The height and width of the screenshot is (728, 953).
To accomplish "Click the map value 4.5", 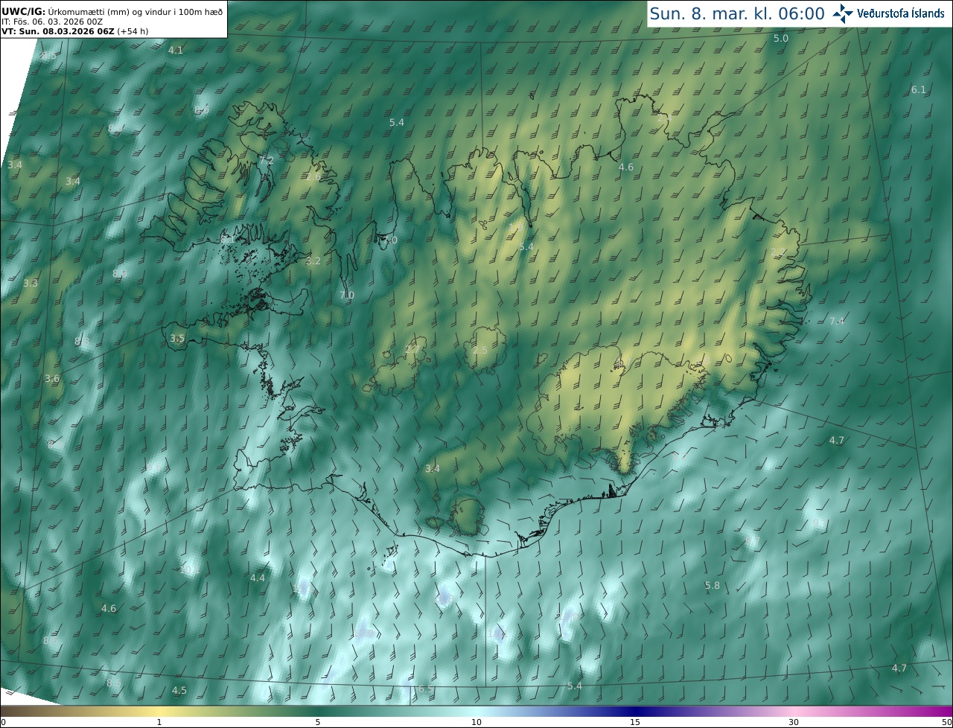I will 179,690.
